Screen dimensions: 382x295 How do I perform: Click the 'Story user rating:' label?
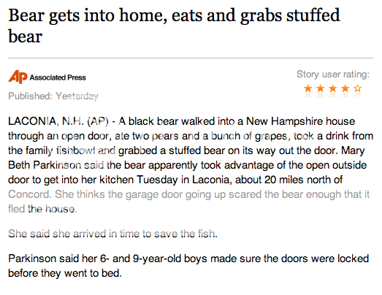(333, 74)
